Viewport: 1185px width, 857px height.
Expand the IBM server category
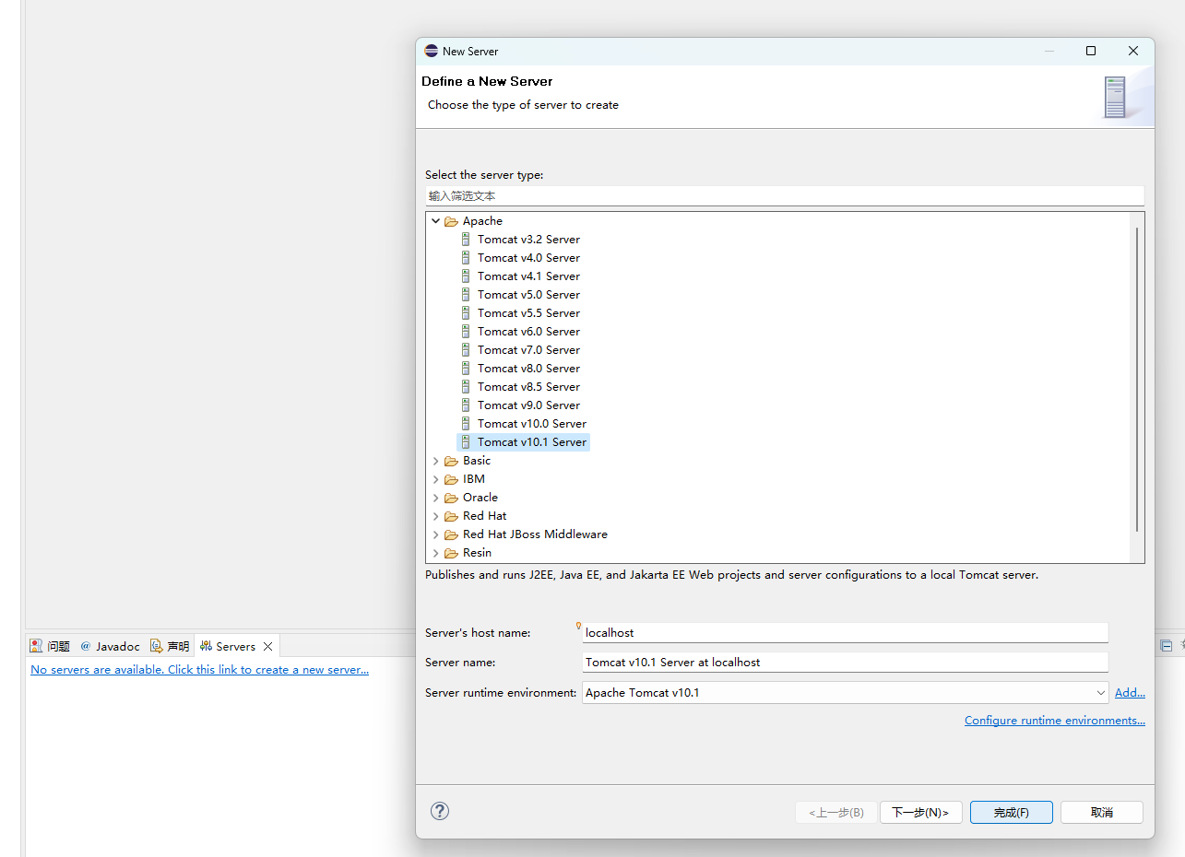(x=436, y=479)
